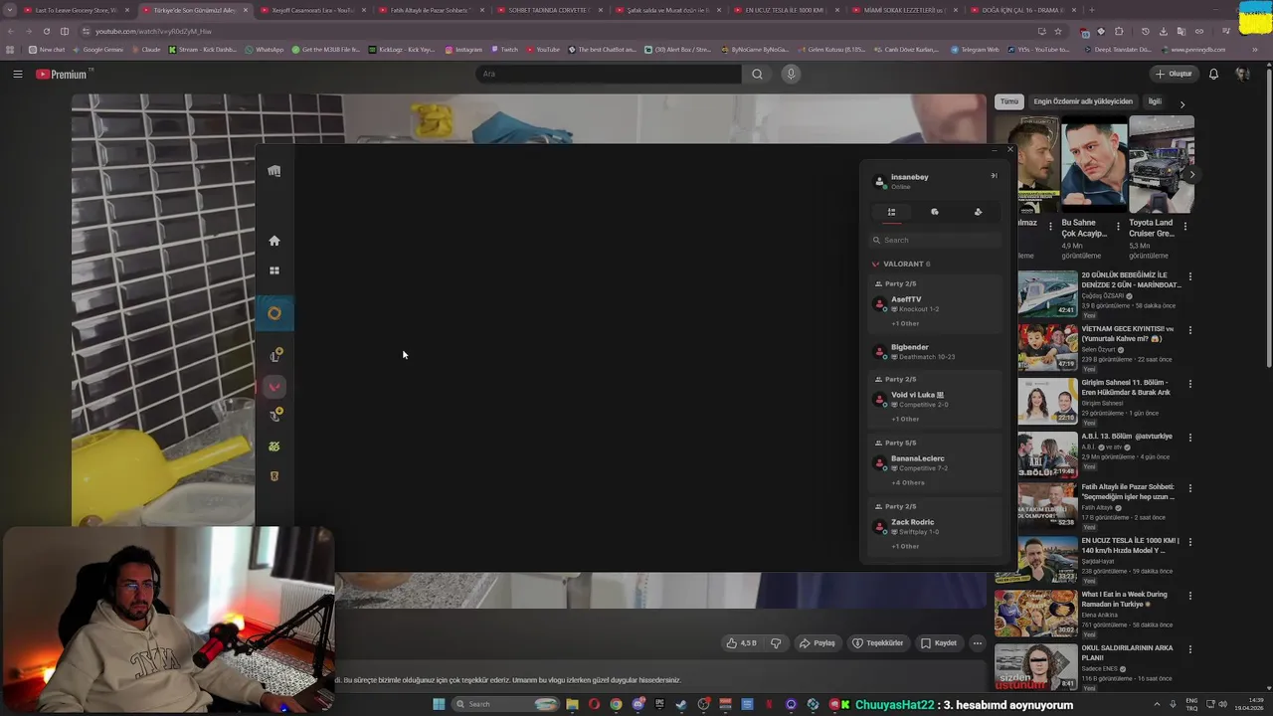The width and height of the screenshot is (1273, 716).
Task: Open the WhatsApp bookmark
Action: pos(264,49)
